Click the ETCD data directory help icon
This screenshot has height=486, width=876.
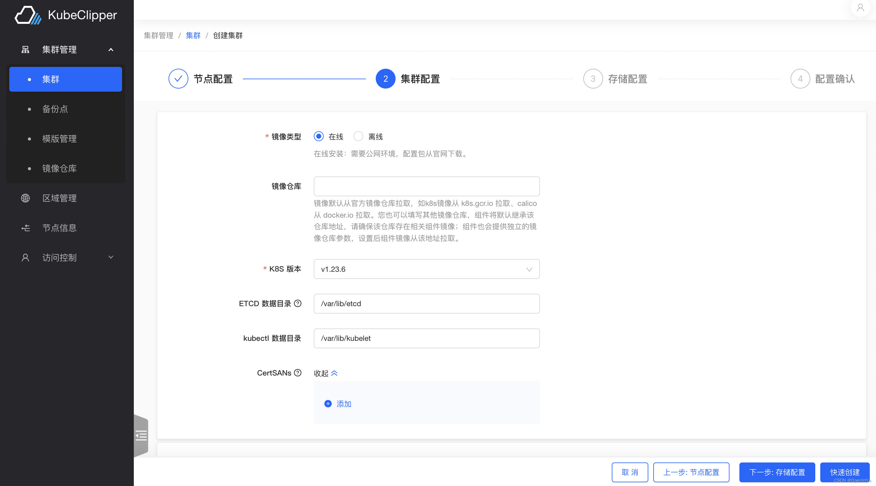click(298, 303)
